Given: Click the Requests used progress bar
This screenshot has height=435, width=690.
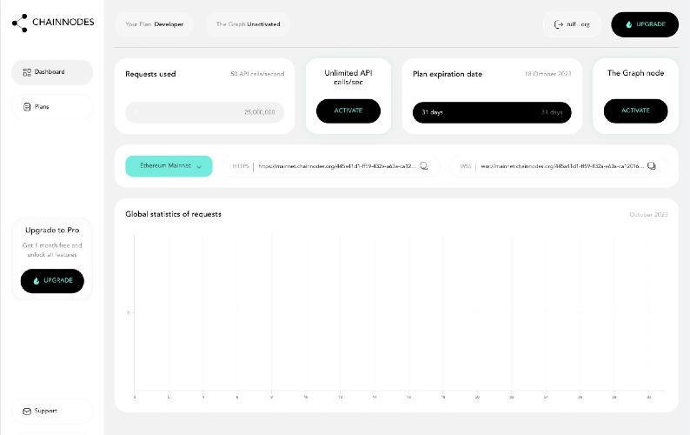Looking at the screenshot, I should coord(204,112).
